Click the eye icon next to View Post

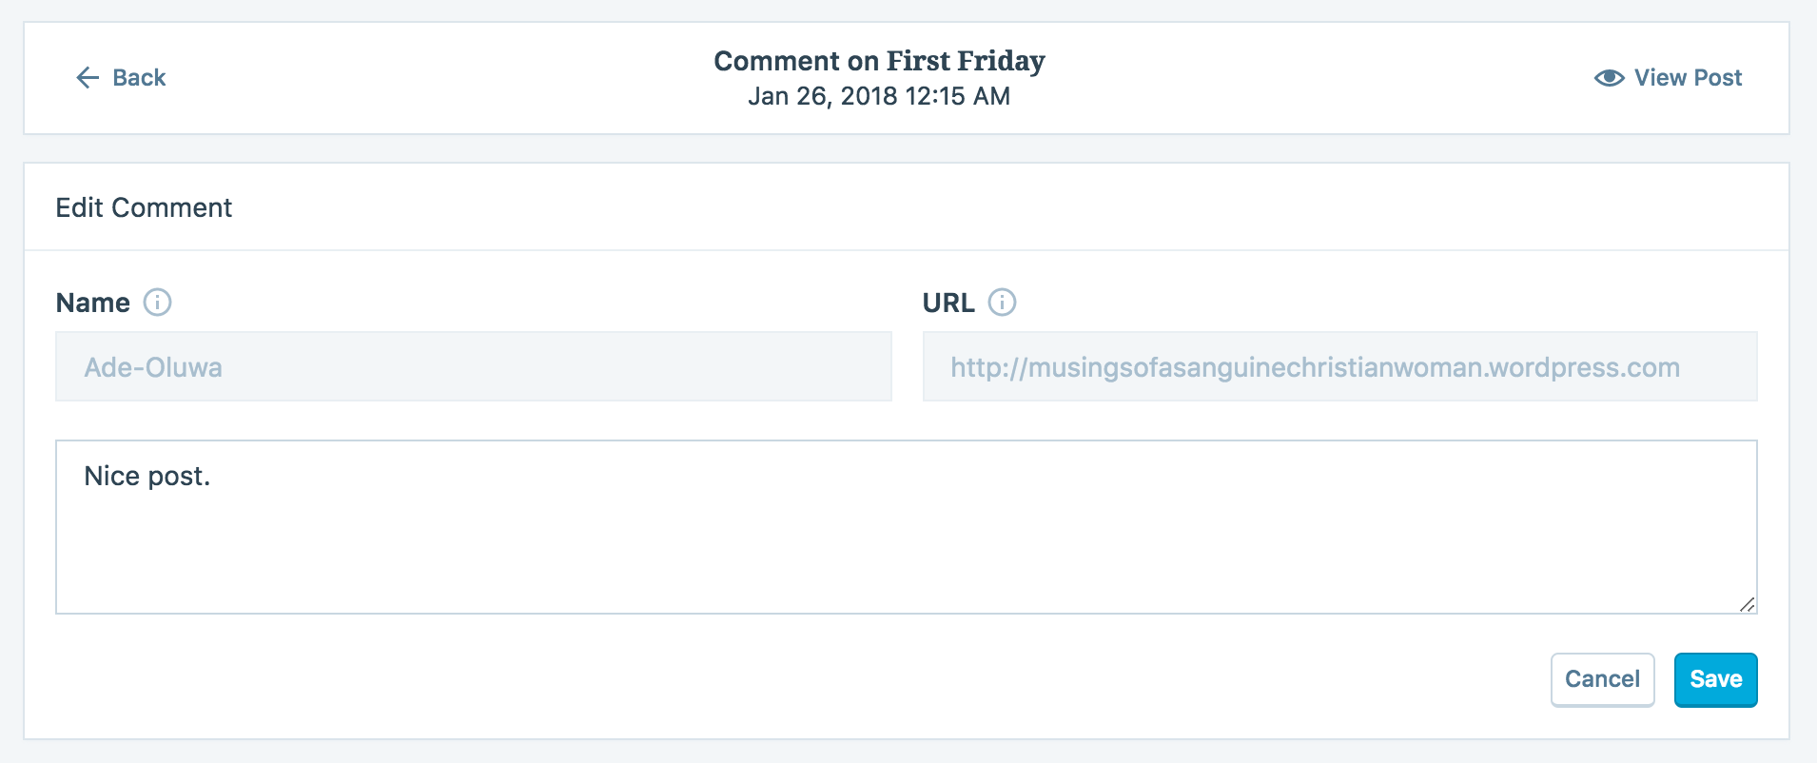tap(1609, 78)
